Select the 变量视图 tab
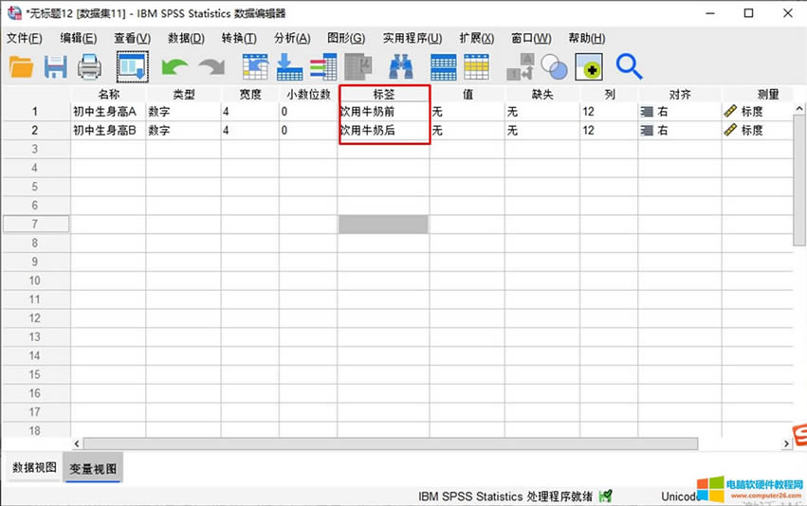The height and width of the screenshot is (506, 807). (92, 468)
